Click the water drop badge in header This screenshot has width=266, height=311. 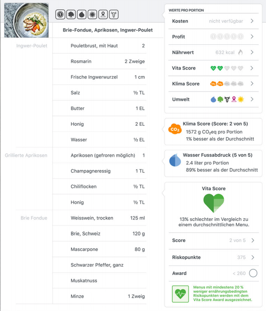click(82, 15)
